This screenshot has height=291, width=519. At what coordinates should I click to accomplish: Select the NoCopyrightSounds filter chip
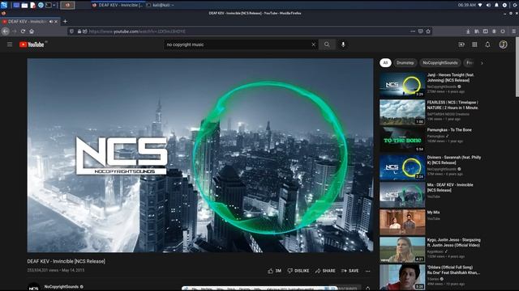coord(440,63)
